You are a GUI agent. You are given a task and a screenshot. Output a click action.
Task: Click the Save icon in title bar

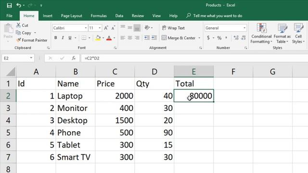click(x=9, y=5)
